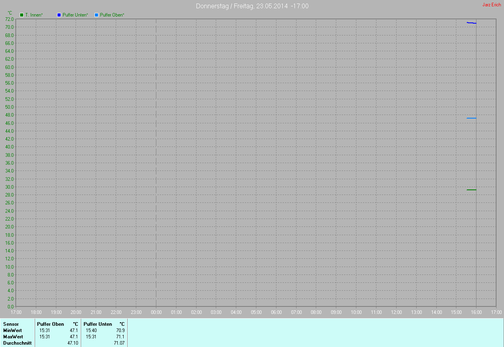Click the "MaxWert" row label
The height and width of the screenshot is (347, 504).
[x=13, y=337]
